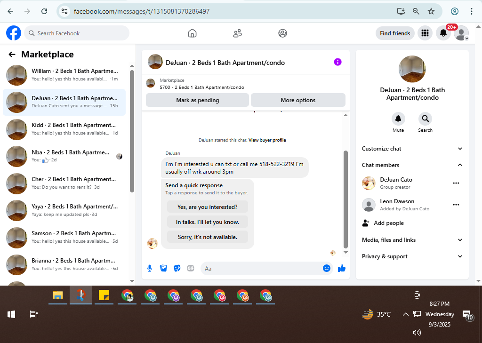
Task: Open Brianna's apartment conversation
Action: [x=64, y=264]
